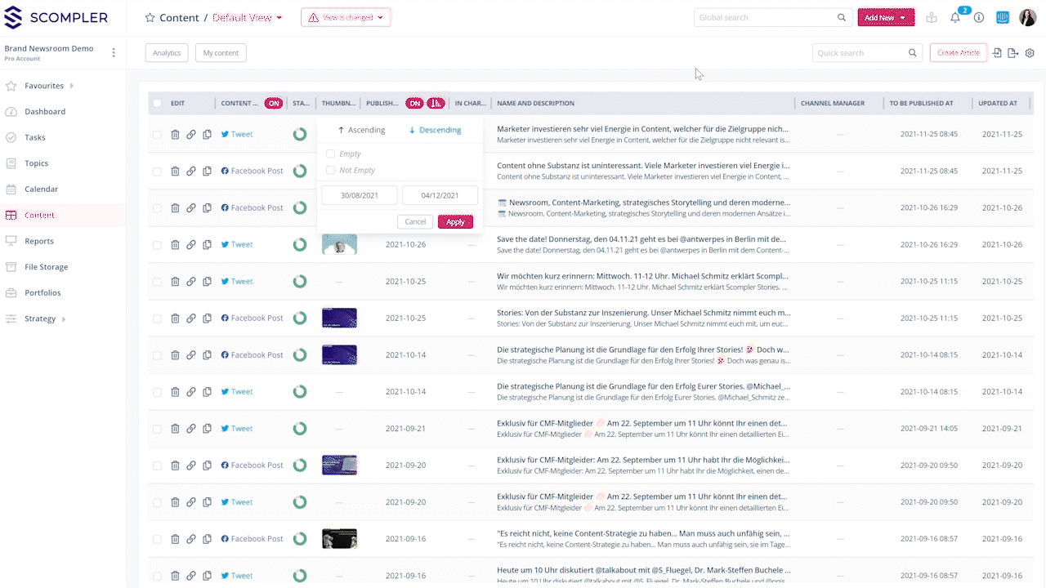Click the export icon beside Create Article
This screenshot has height=588, width=1046.
pyautogui.click(x=1013, y=53)
